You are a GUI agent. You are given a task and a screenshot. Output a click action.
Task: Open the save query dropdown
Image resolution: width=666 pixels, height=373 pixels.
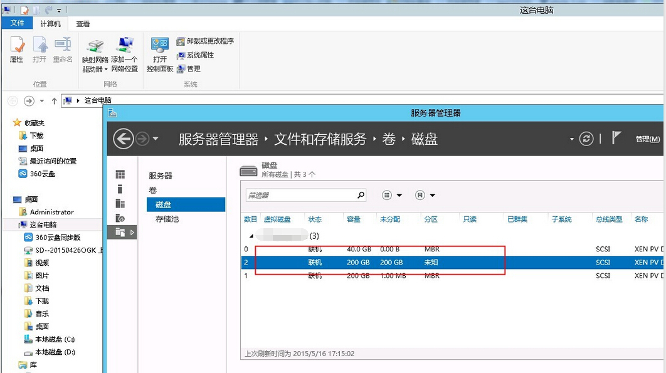pos(425,196)
